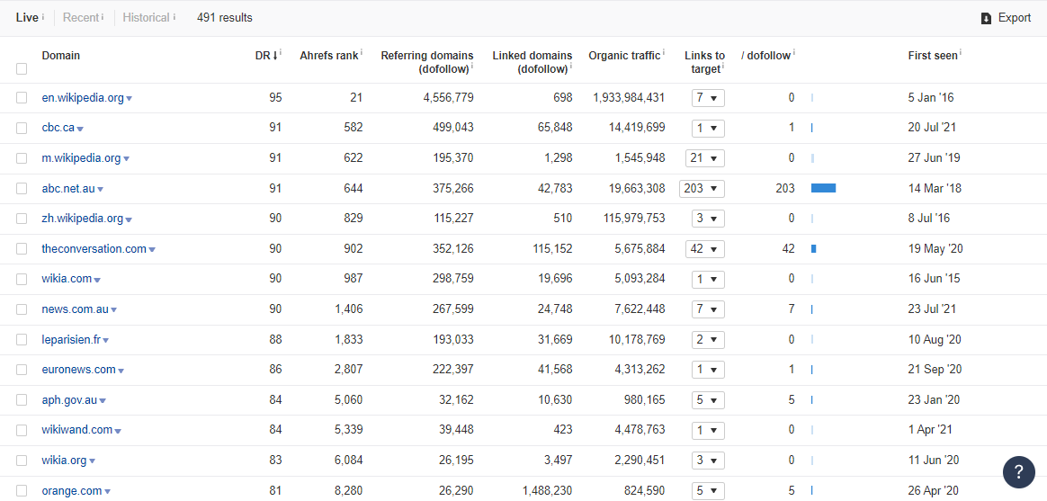The image size is (1047, 501).
Task: Sort by Linked domains (dofollow) header
Action: click(532, 61)
